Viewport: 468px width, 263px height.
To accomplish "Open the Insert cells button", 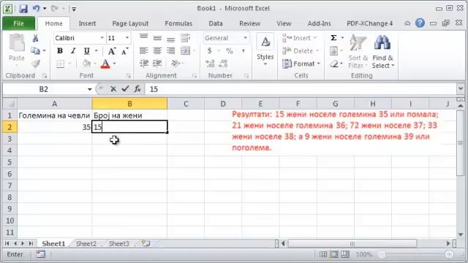I will coord(299,38).
